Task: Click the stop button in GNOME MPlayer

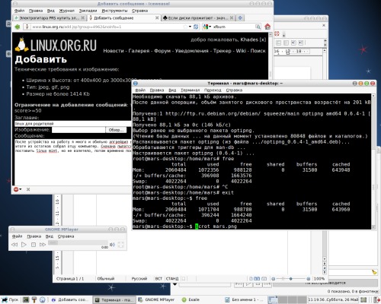Action: (x=33, y=245)
